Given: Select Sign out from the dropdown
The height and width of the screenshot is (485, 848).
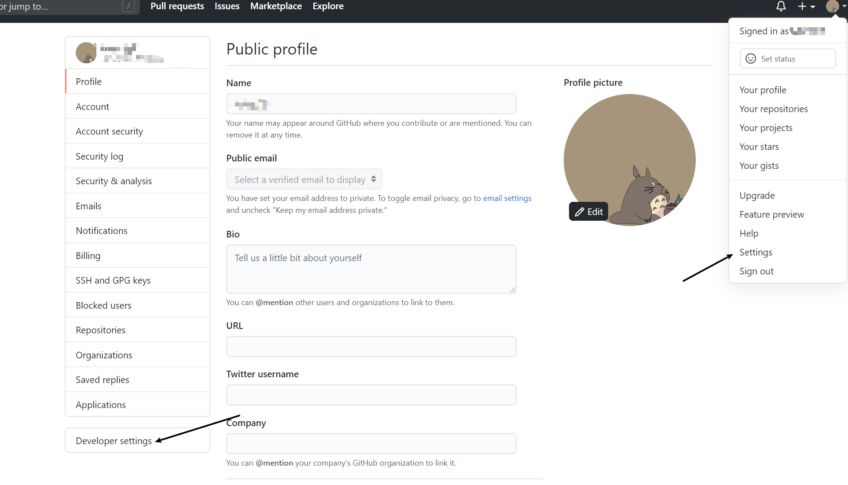Looking at the screenshot, I should (x=756, y=271).
